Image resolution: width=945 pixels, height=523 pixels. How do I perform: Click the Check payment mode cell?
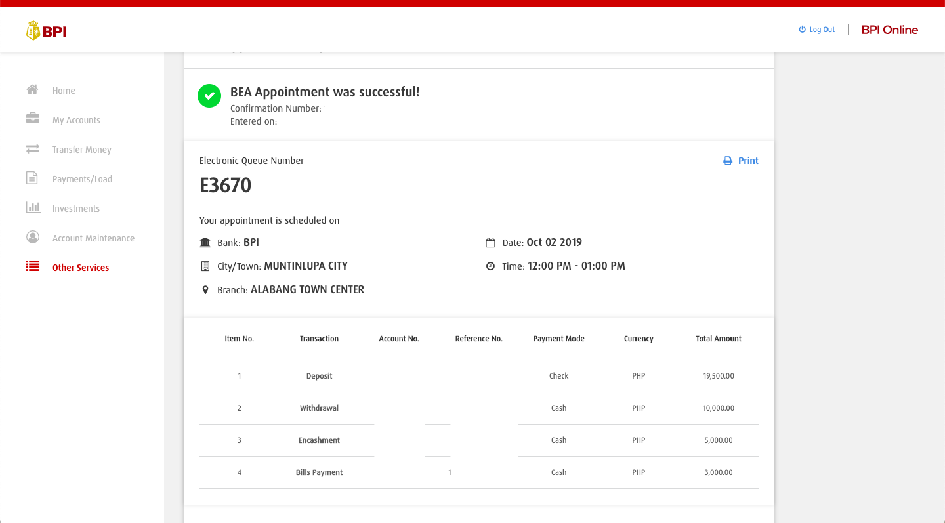coord(558,376)
